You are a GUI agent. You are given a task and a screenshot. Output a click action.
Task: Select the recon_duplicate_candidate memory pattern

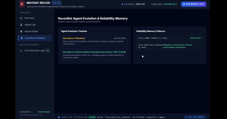click(170, 46)
